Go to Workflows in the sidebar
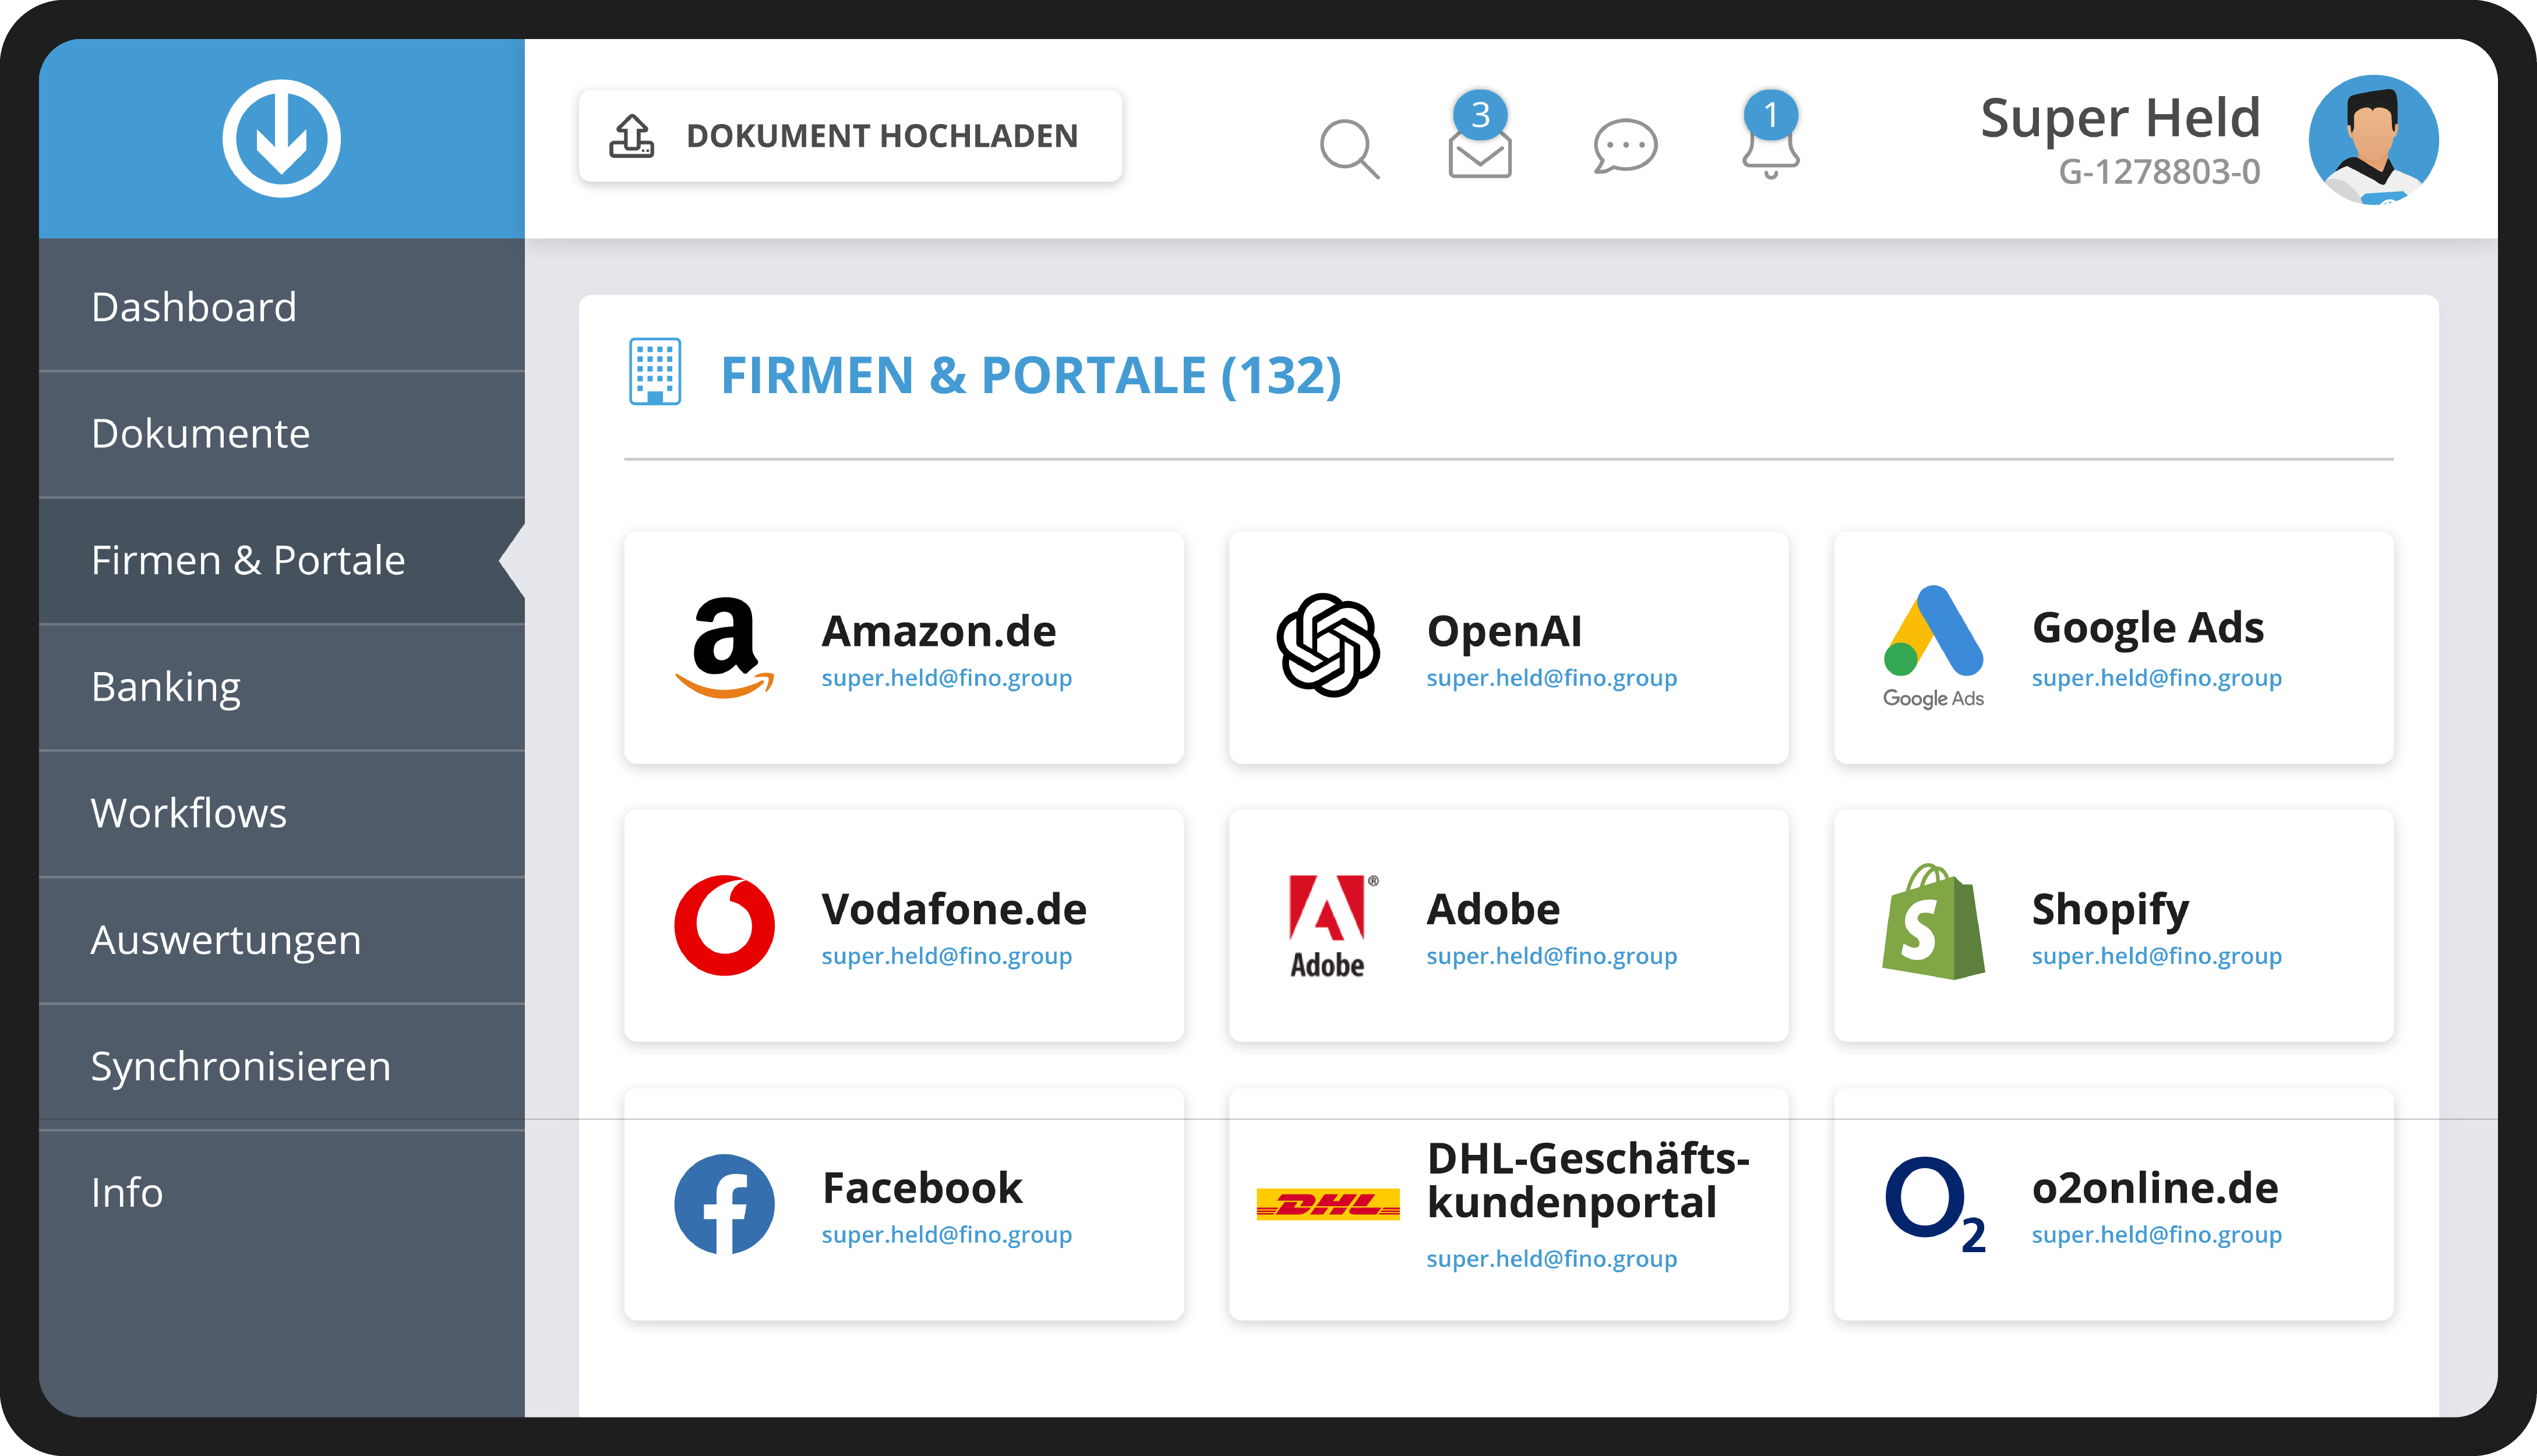The height and width of the screenshot is (1456, 2537). (281, 814)
